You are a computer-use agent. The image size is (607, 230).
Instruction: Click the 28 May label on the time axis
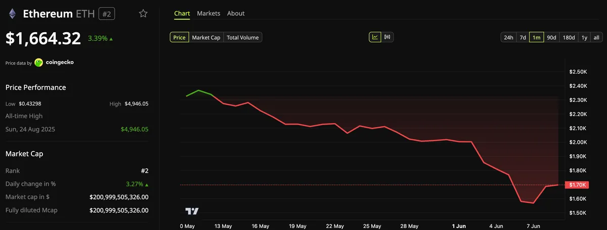[409, 226]
